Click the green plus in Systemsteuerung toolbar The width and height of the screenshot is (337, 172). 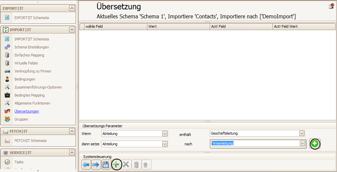(x=116, y=165)
